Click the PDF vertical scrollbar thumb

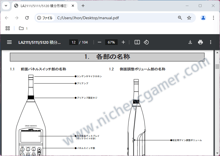(x=217, y=66)
